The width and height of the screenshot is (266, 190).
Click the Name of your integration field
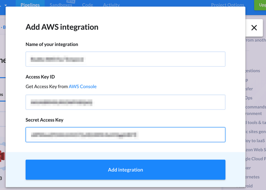[x=125, y=59]
